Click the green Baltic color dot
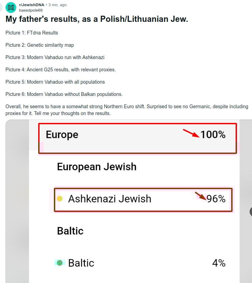This screenshot has height=283, width=252. (60, 263)
